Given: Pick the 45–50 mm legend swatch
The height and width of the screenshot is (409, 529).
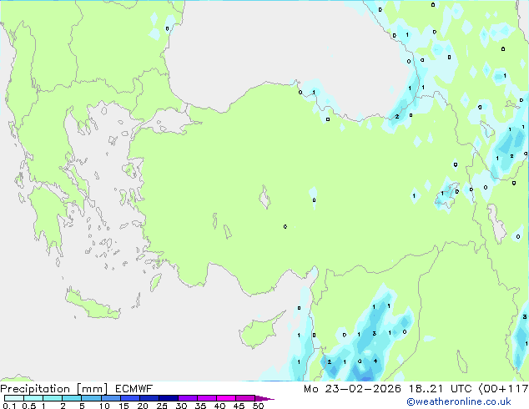Looking at the screenshot, I should pyautogui.click(x=245, y=398).
